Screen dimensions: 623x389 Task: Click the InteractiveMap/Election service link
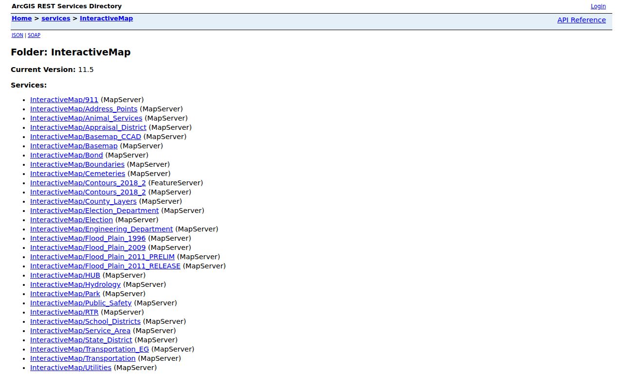(72, 220)
